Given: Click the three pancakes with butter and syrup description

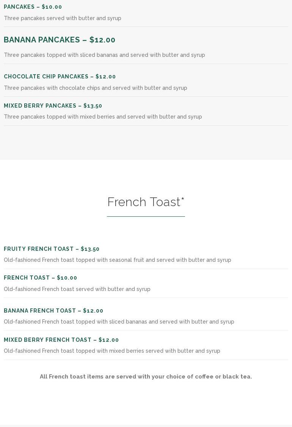Looking at the screenshot, I should (x=63, y=18).
